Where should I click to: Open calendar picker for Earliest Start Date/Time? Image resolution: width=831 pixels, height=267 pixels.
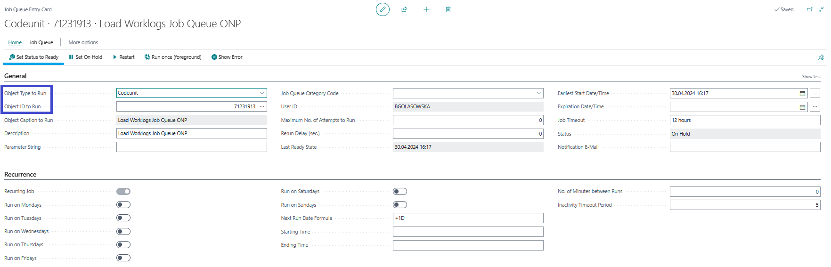coord(802,94)
